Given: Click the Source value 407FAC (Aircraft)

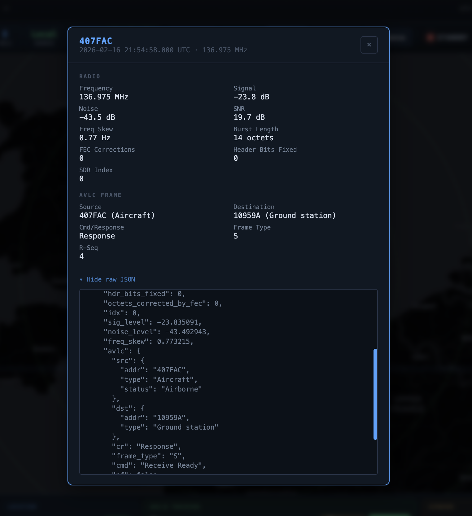Looking at the screenshot, I should pyautogui.click(x=117, y=216).
